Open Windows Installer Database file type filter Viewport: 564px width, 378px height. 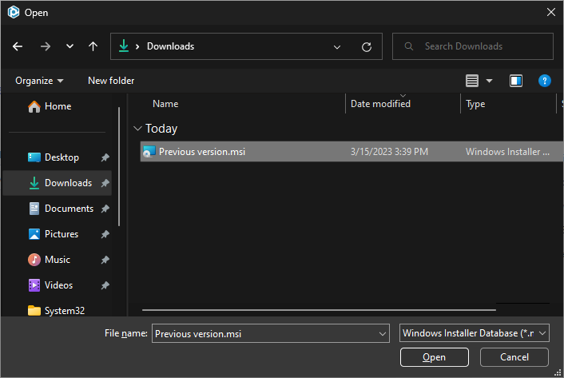tap(474, 333)
